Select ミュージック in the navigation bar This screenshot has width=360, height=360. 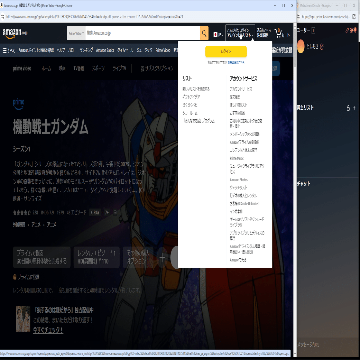click(x=145, y=50)
